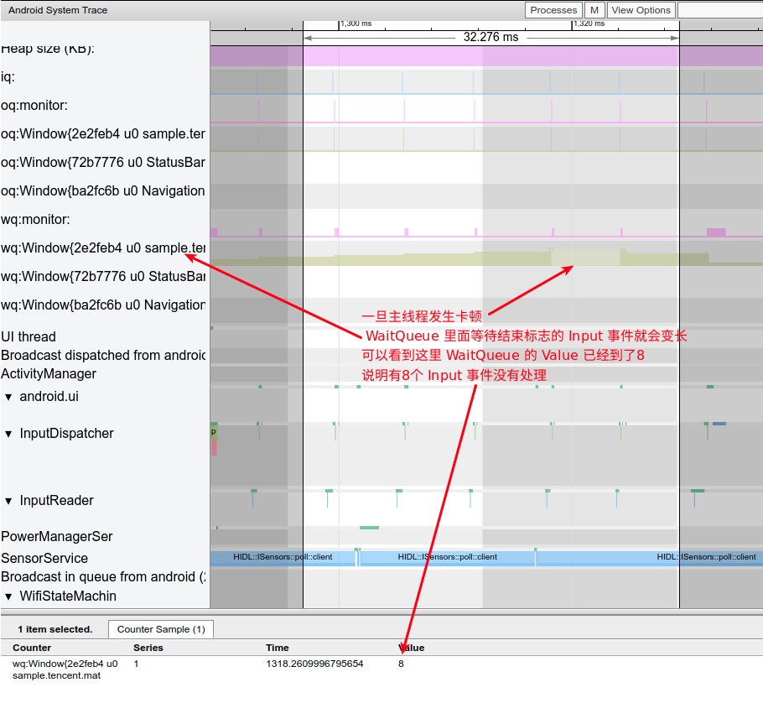The height and width of the screenshot is (724, 763).
Task: Select the 32.276 ms range label
Action: point(490,38)
